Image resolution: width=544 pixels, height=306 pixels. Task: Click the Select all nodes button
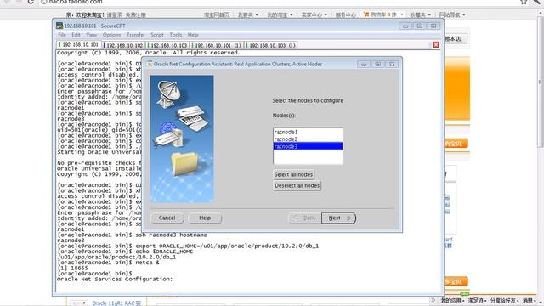pyautogui.click(x=293, y=174)
